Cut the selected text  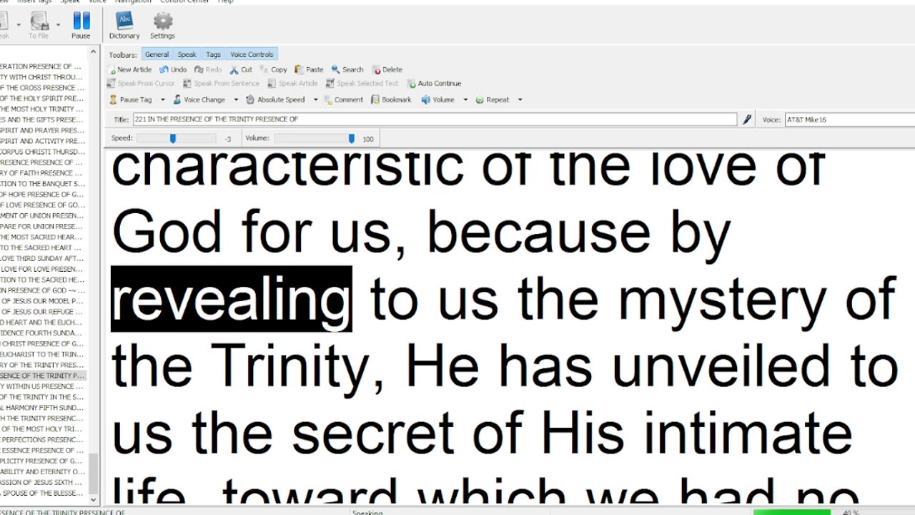click(241, 69)
